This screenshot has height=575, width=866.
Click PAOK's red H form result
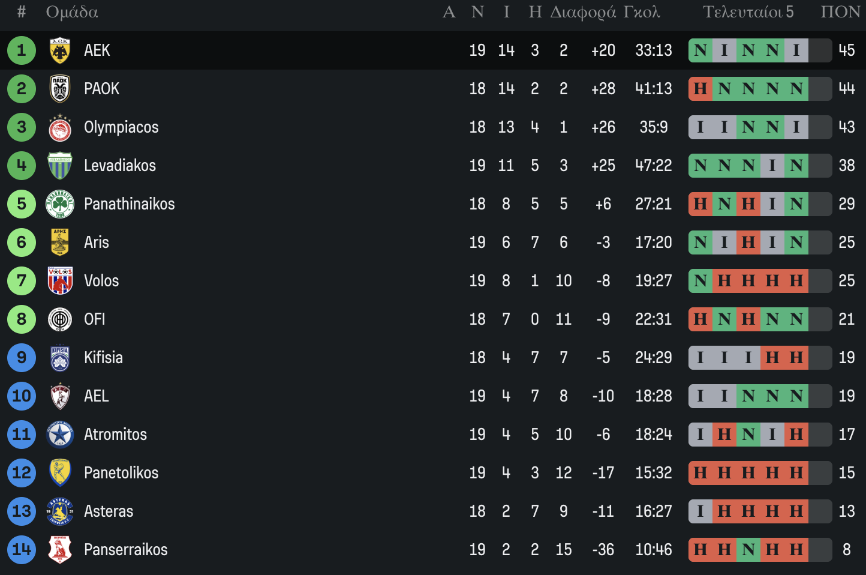coord(700,89)
